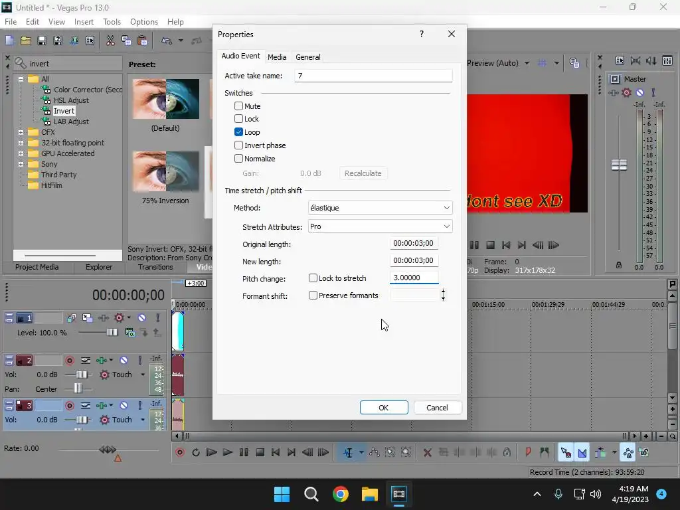
Task: Expand the Sony folder in effects tree
Action: (21, 164)
